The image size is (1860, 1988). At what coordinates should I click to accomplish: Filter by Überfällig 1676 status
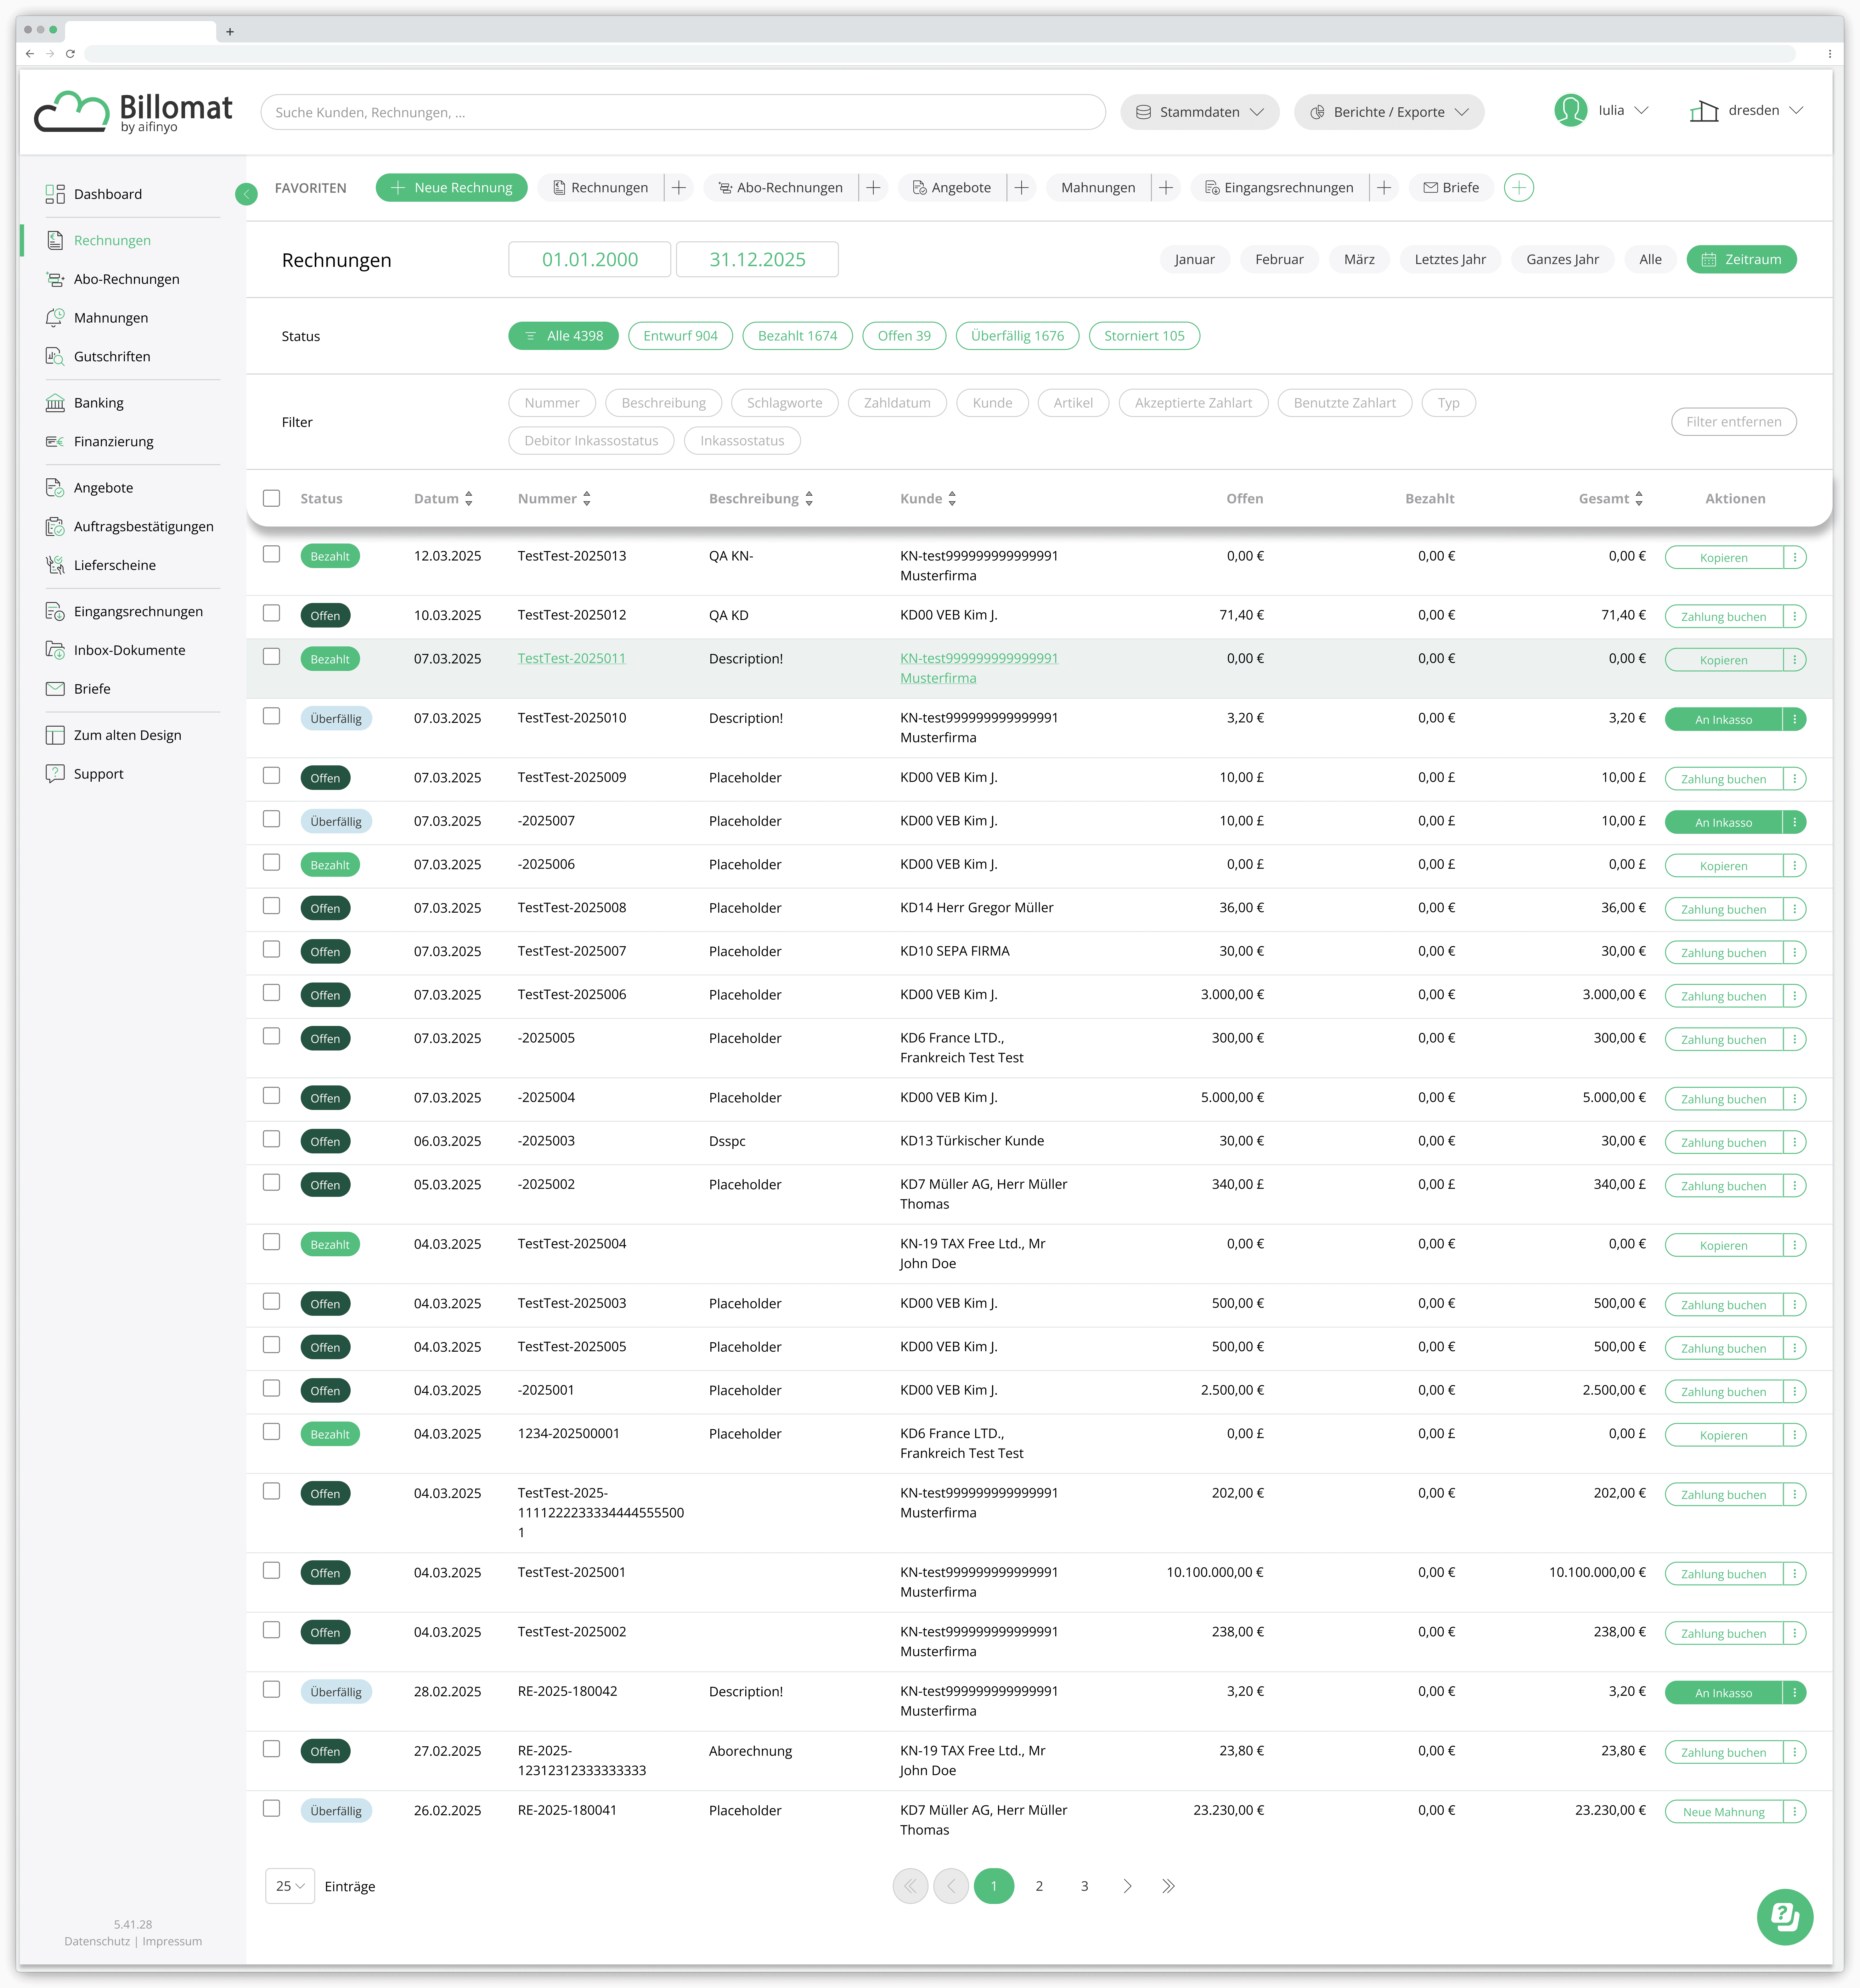[1017, 336]
